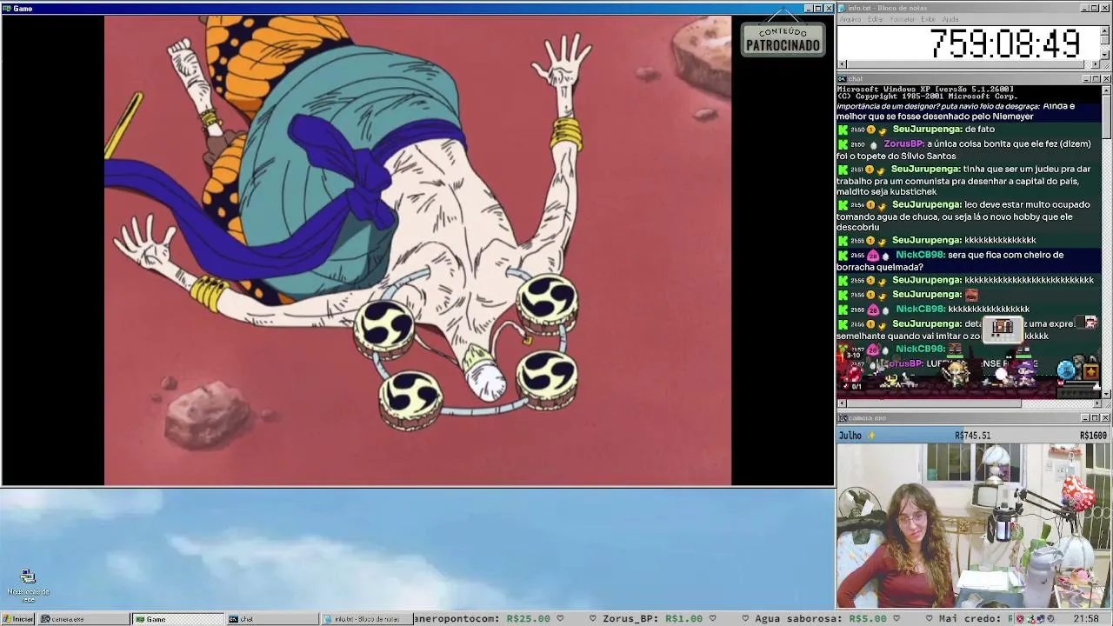Click the notepad vertical scrollbar down arrow
Image resolution: width=1113 pixels, height=626 pixels.
pyautogui.click(x=1106, y=55)
